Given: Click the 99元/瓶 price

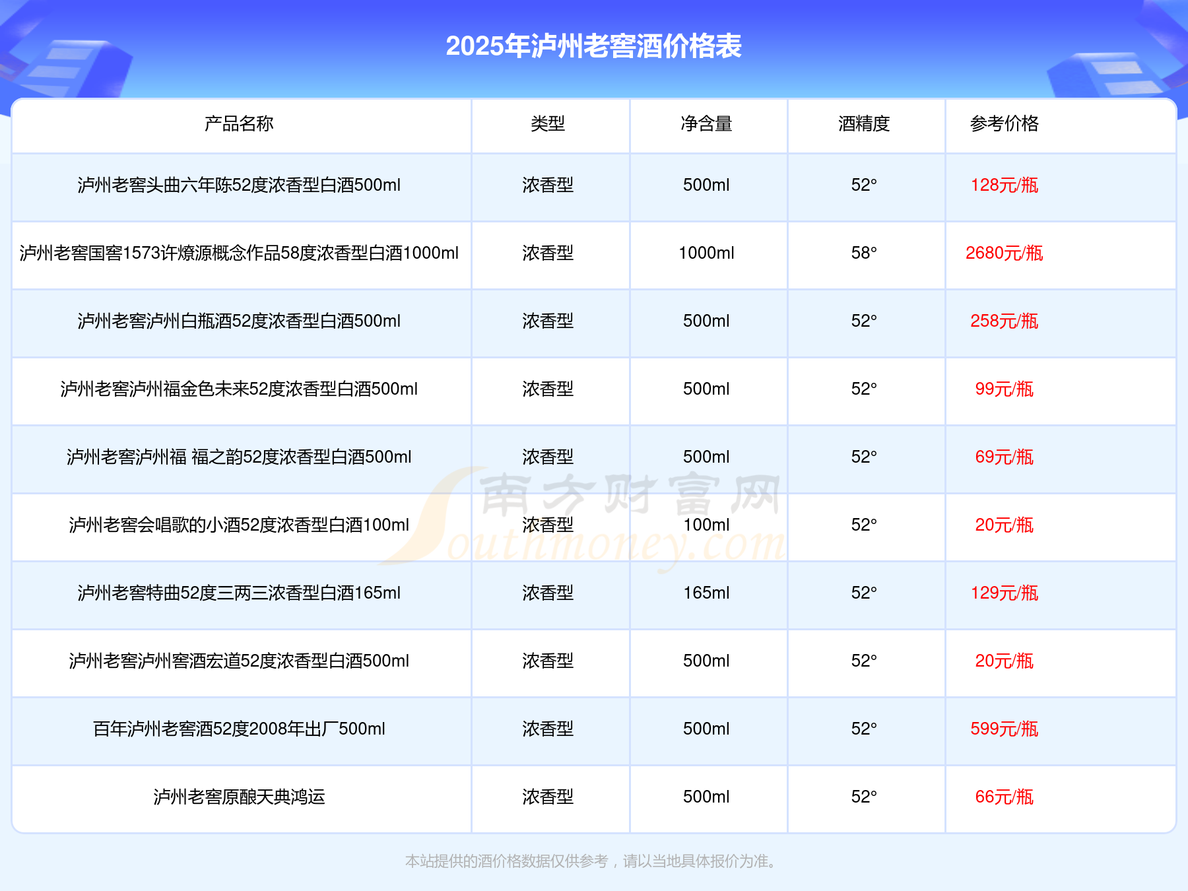Looking at the screenshot, I should 1005,389.
